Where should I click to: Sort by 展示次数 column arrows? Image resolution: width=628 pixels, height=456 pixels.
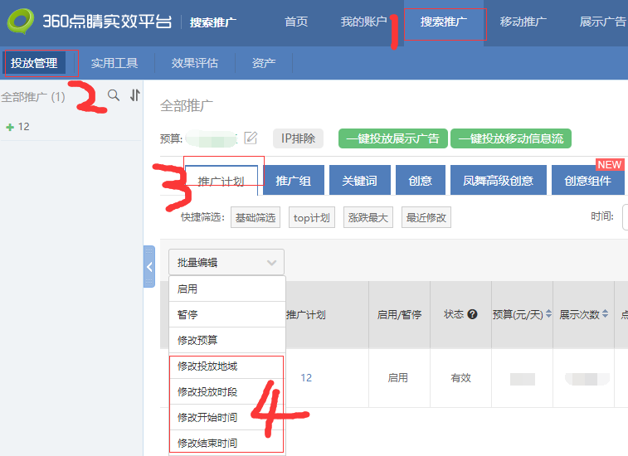(605, 315)
